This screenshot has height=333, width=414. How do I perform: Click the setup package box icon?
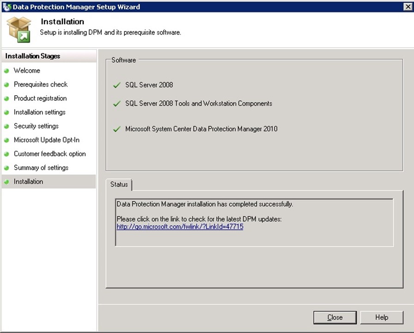click(19, 29)
